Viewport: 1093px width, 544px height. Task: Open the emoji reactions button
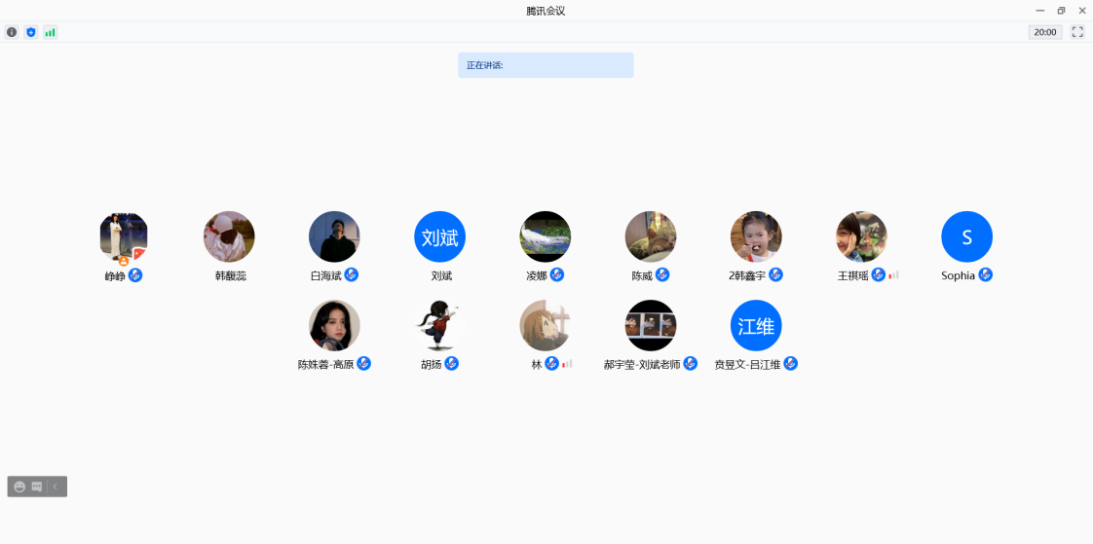[19, 487]
